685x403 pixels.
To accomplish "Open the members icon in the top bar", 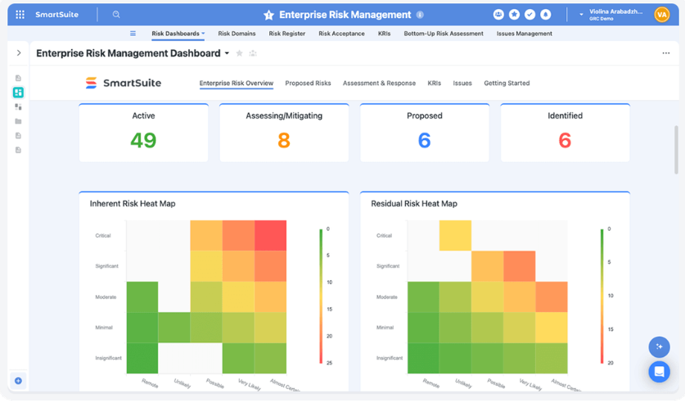I will tap(498, 15).
